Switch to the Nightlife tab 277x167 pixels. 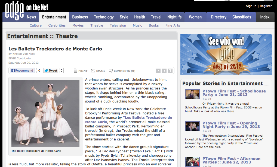(x=174, y=17)
